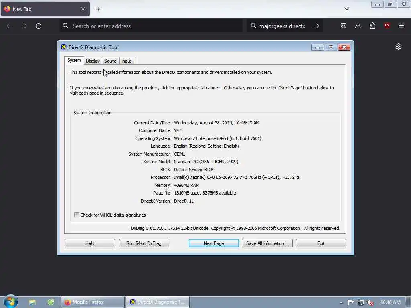Open the Sound tab
The height and width of the screenshot is (308, 411).
110,61
